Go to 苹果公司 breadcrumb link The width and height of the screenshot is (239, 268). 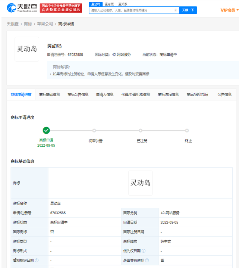click(x=45, y=24)
